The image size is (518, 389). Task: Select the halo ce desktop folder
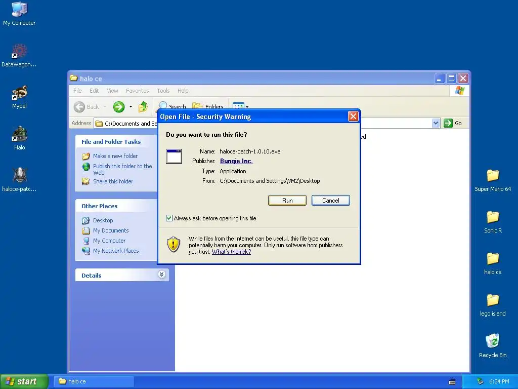[x=493, y=263]
